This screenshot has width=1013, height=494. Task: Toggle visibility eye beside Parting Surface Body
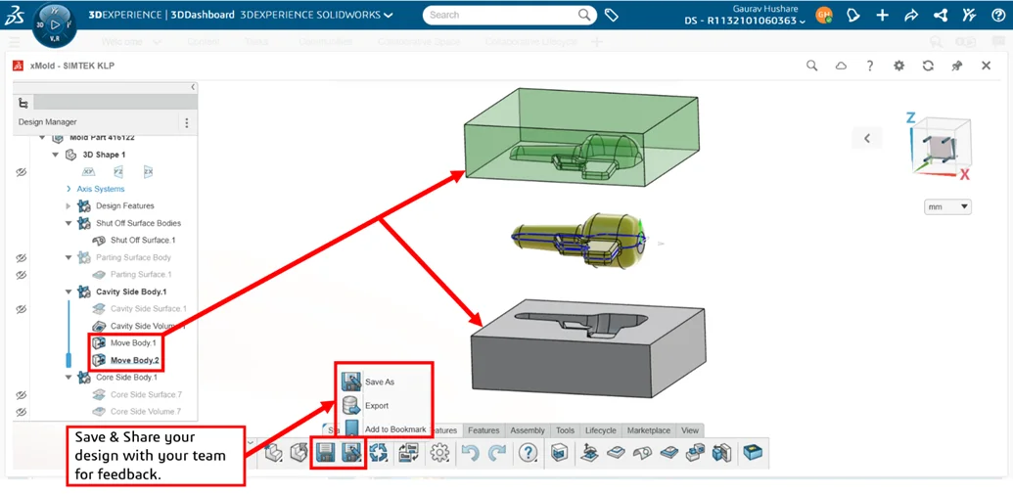click(x=21, y=257)
